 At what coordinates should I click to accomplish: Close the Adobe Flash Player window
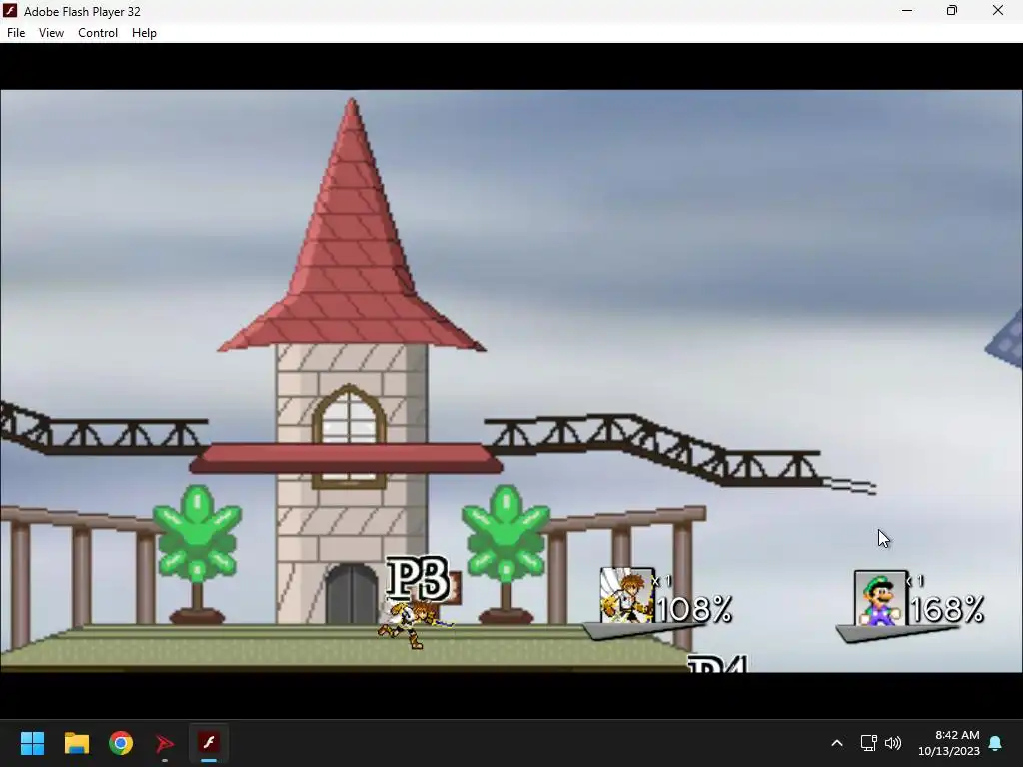998,10
